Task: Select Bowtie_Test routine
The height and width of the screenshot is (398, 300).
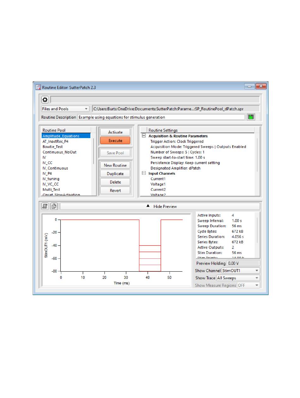Action: 53,147
